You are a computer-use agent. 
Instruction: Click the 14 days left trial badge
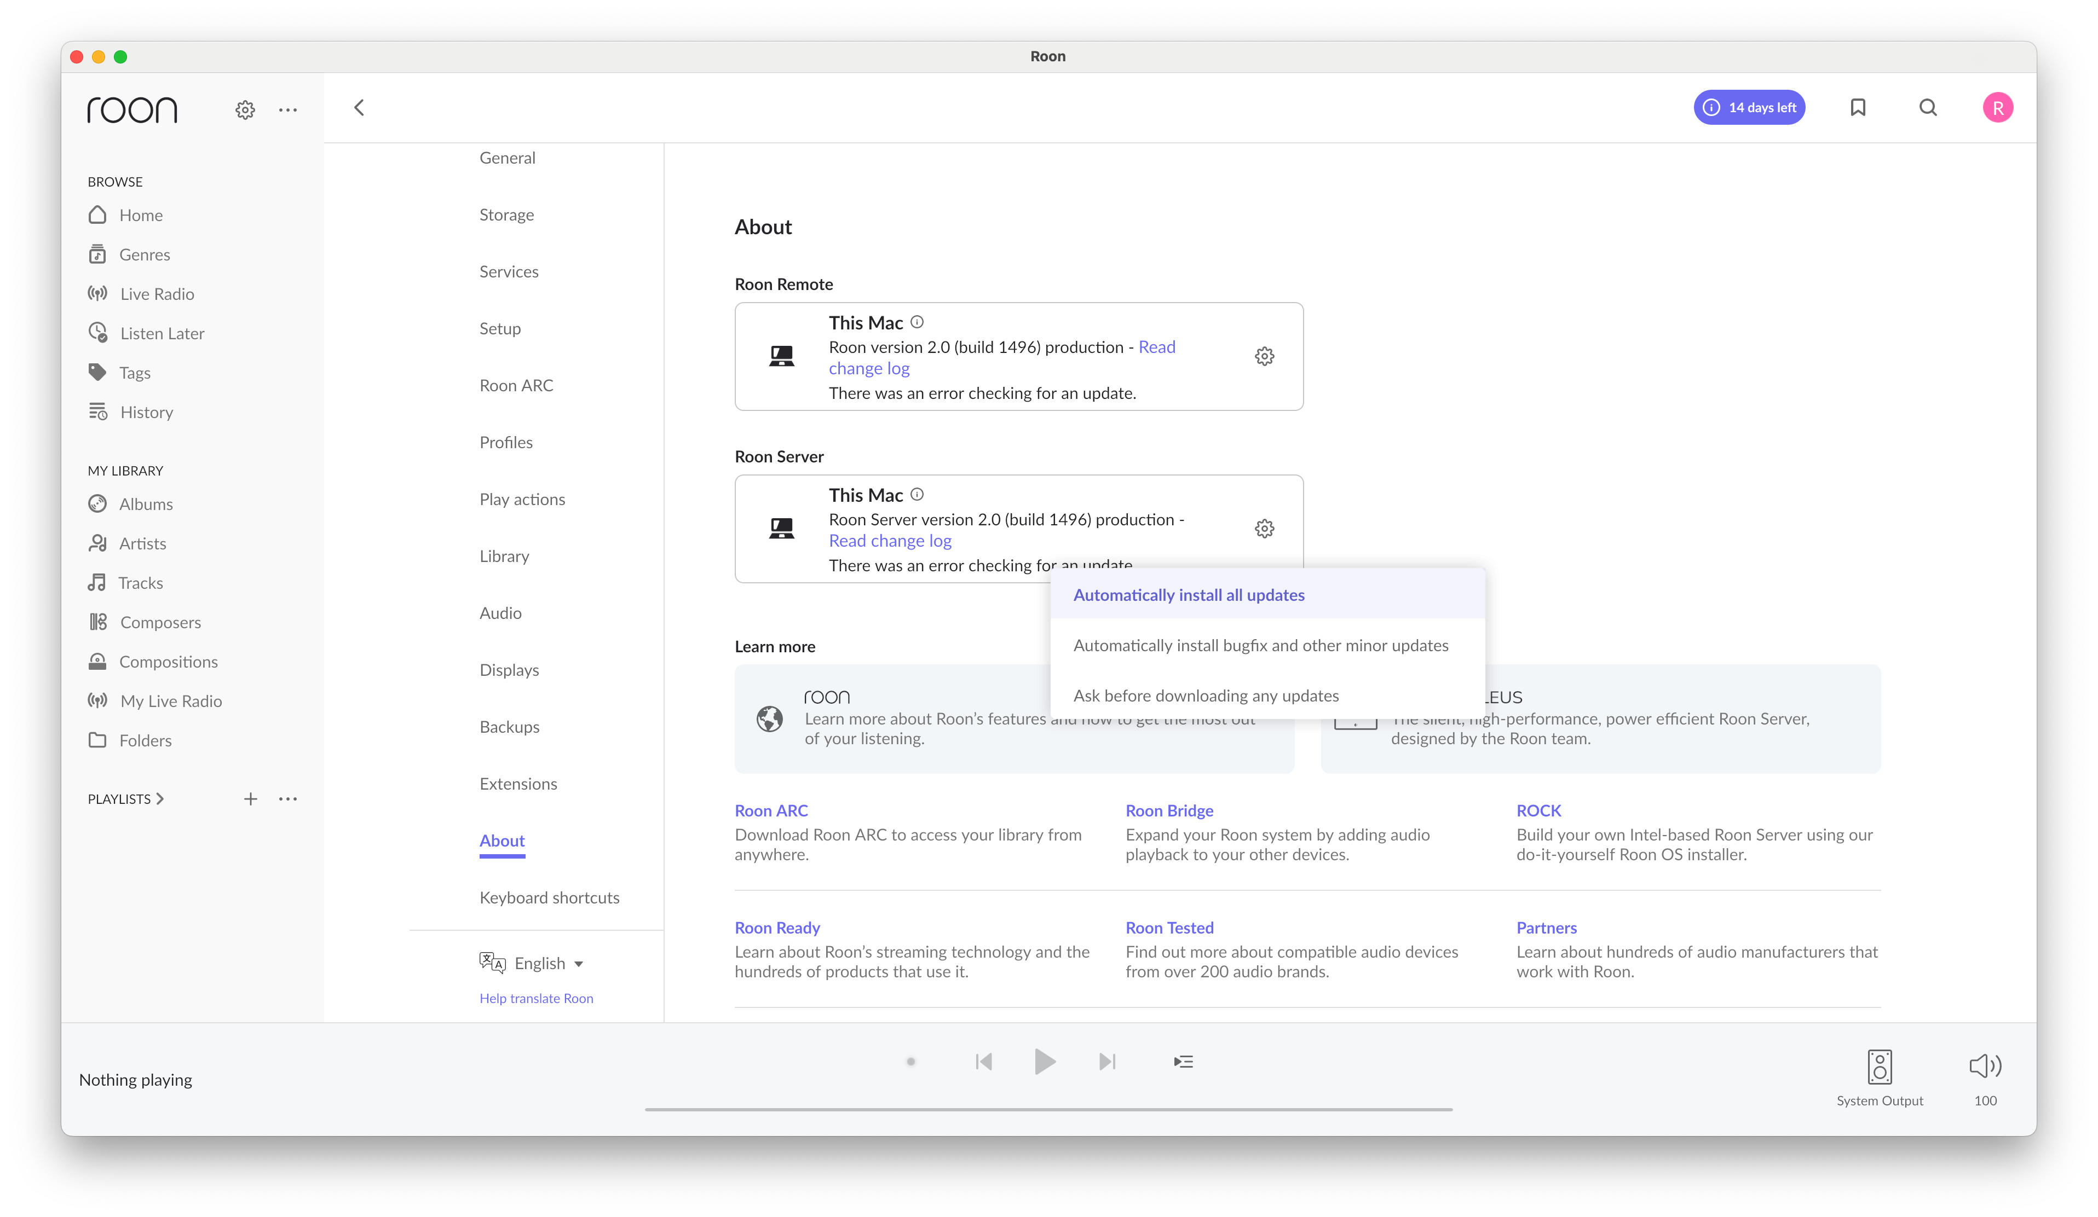pos(1749,107)
